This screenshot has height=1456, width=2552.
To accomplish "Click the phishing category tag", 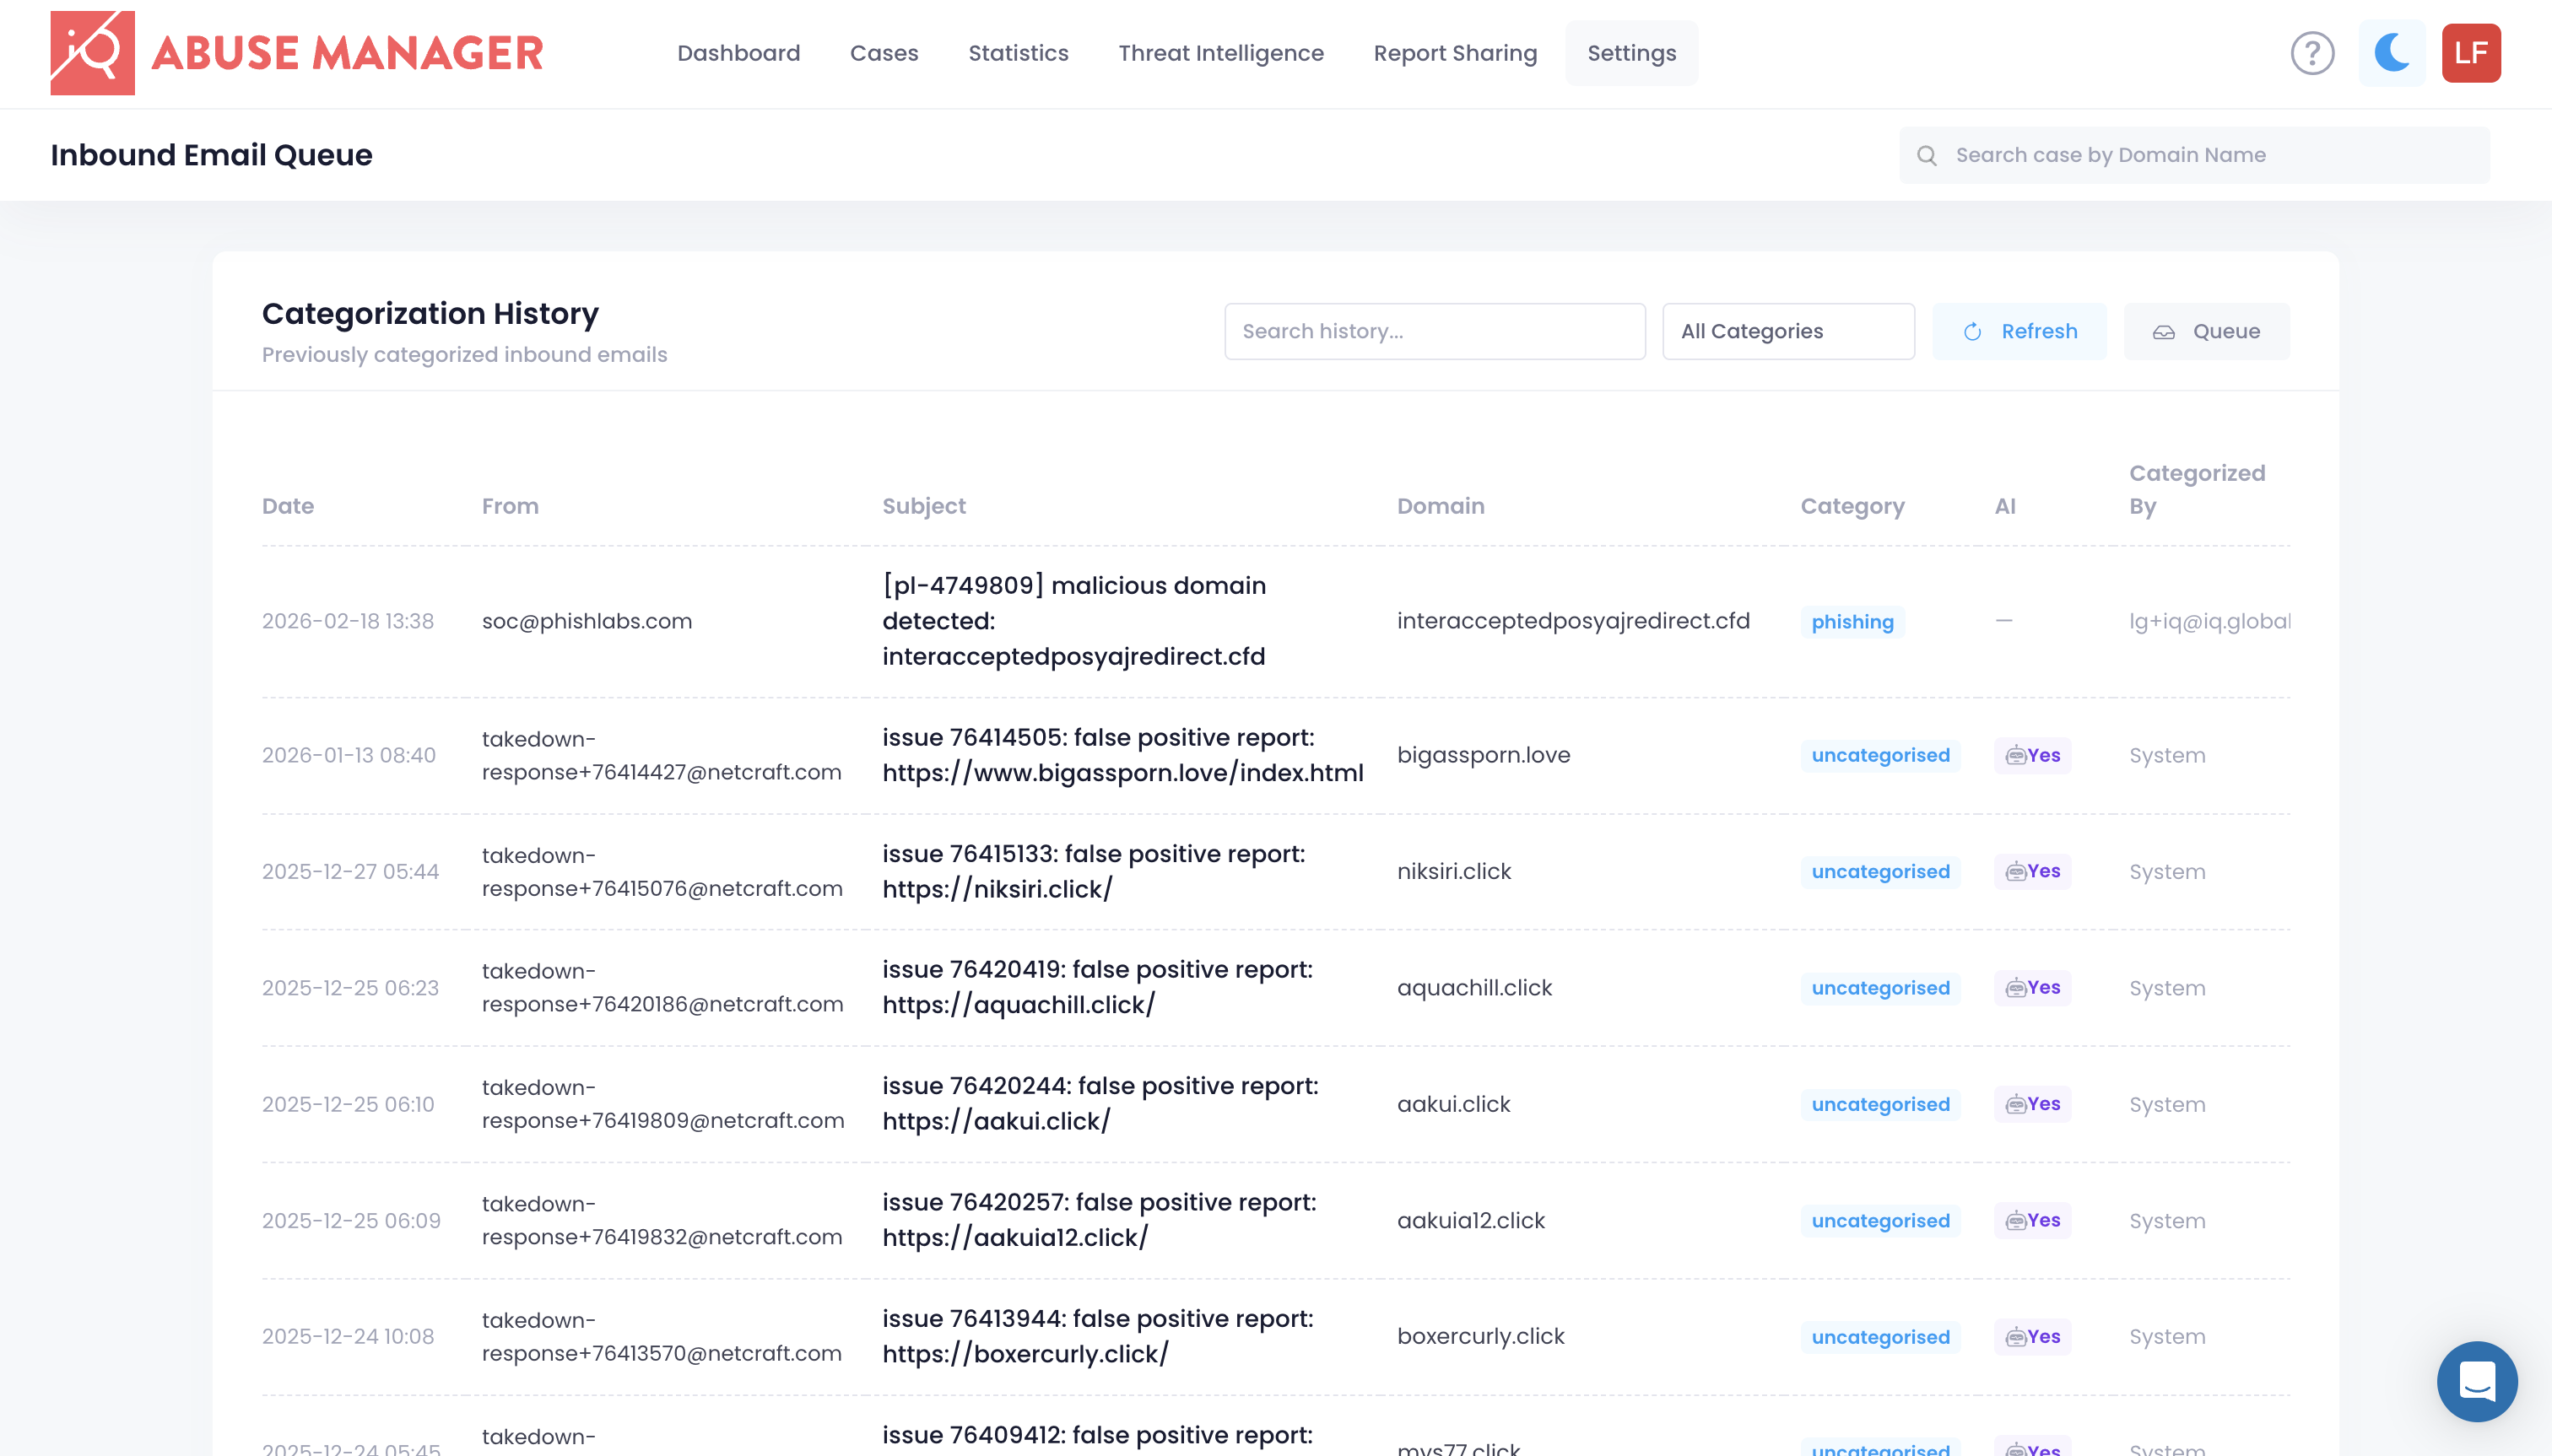I will point(1852,621).
